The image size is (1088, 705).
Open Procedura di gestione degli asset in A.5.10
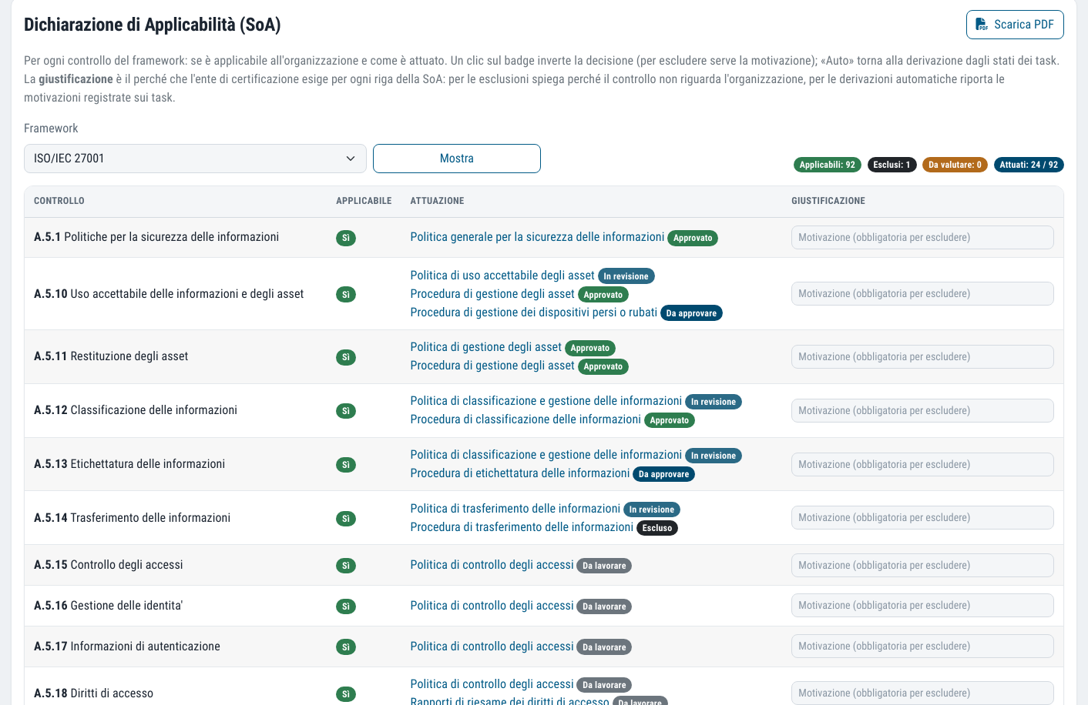[492, 294]
